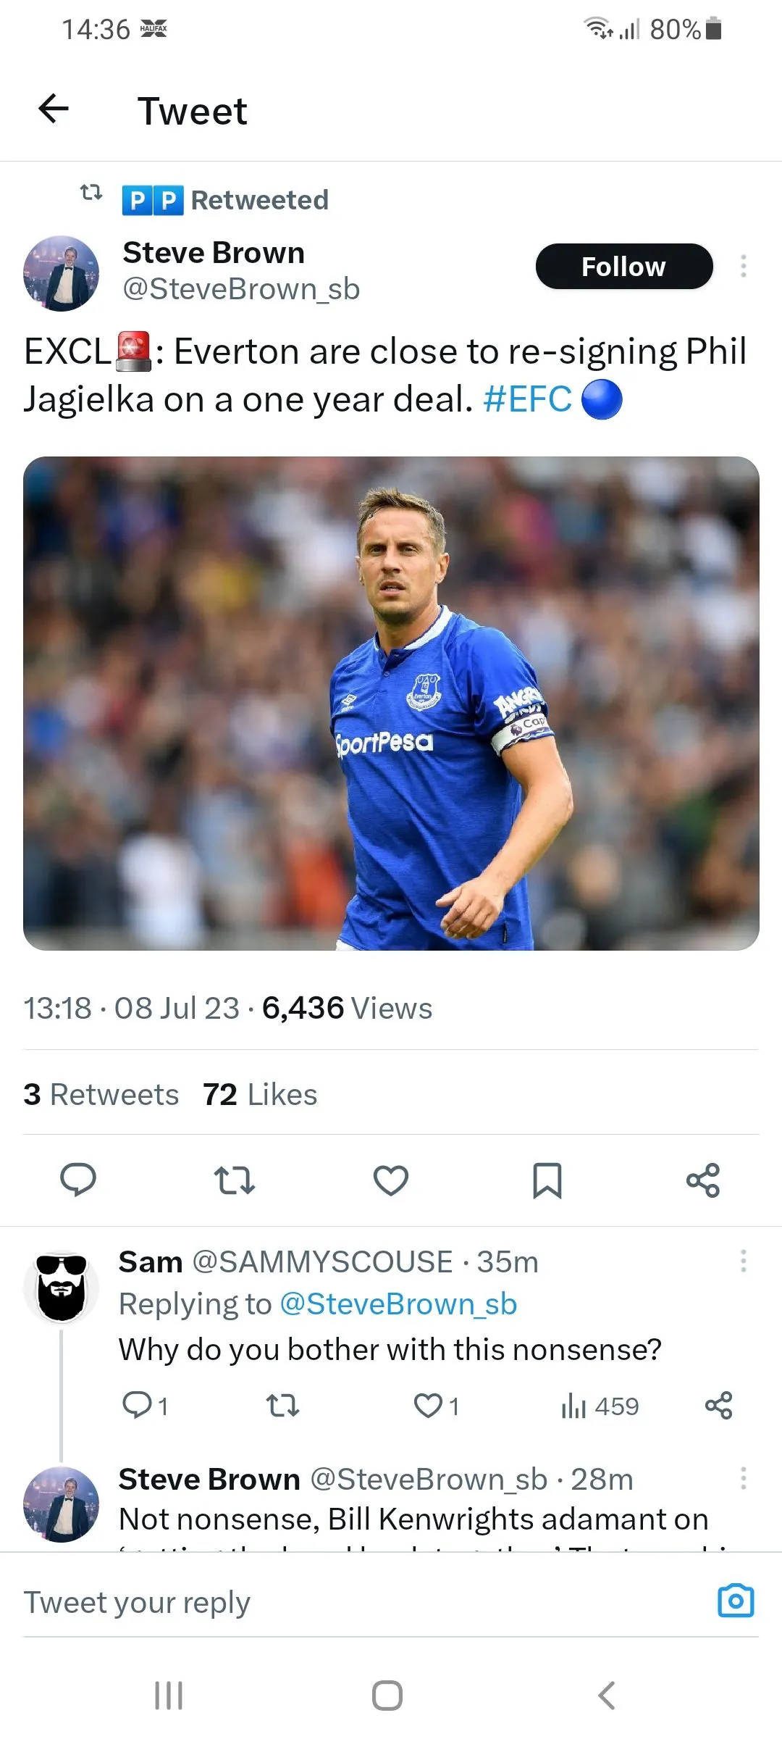The height and width of the screenshot is (1739, 782).
Task: Share the main tweet
Action: click(x=703, y=1180)
